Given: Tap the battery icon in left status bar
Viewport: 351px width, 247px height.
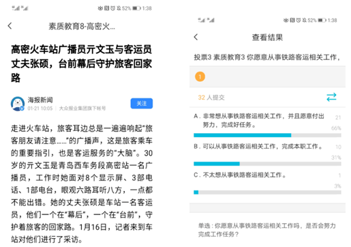Looking at the screenshot, I should 137,8.
